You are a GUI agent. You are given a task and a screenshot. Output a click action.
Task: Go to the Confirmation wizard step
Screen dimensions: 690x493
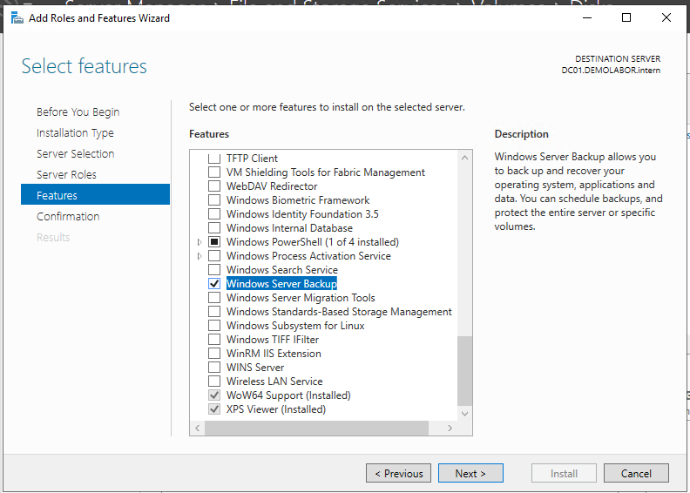[68, 217]
